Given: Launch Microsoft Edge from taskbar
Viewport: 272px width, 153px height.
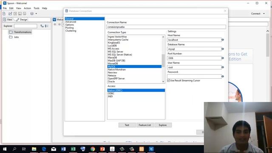Looking at the screenshot, I should pos(44,149).
